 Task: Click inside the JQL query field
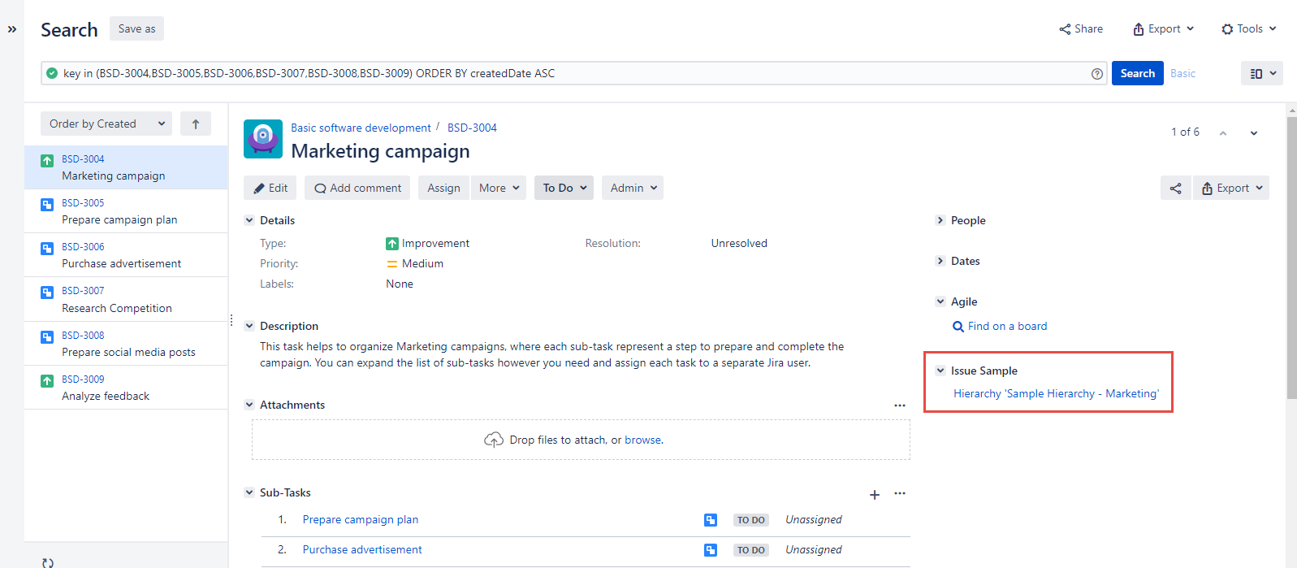(x=569, y=74)
